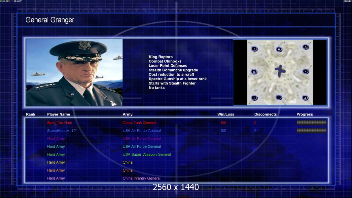
Task: Click StumpKnocker72's loading progress bar
Action: click(x=312, y=130)
